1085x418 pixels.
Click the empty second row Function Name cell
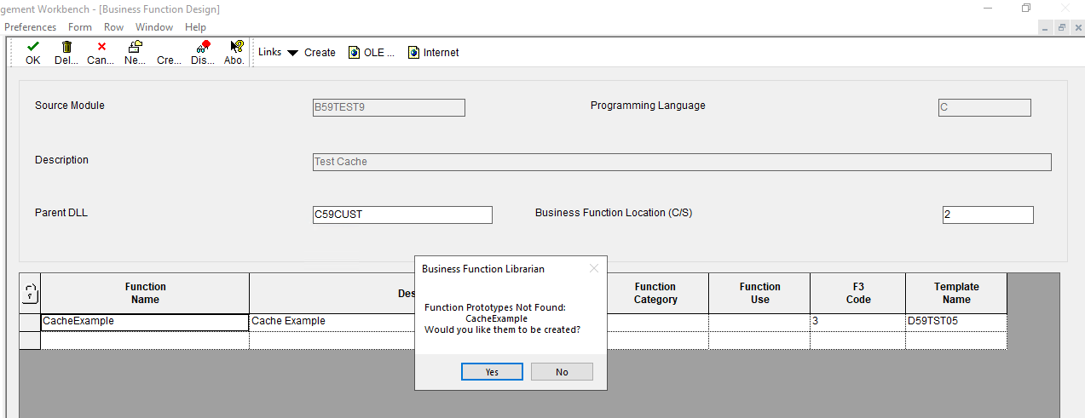145,340
